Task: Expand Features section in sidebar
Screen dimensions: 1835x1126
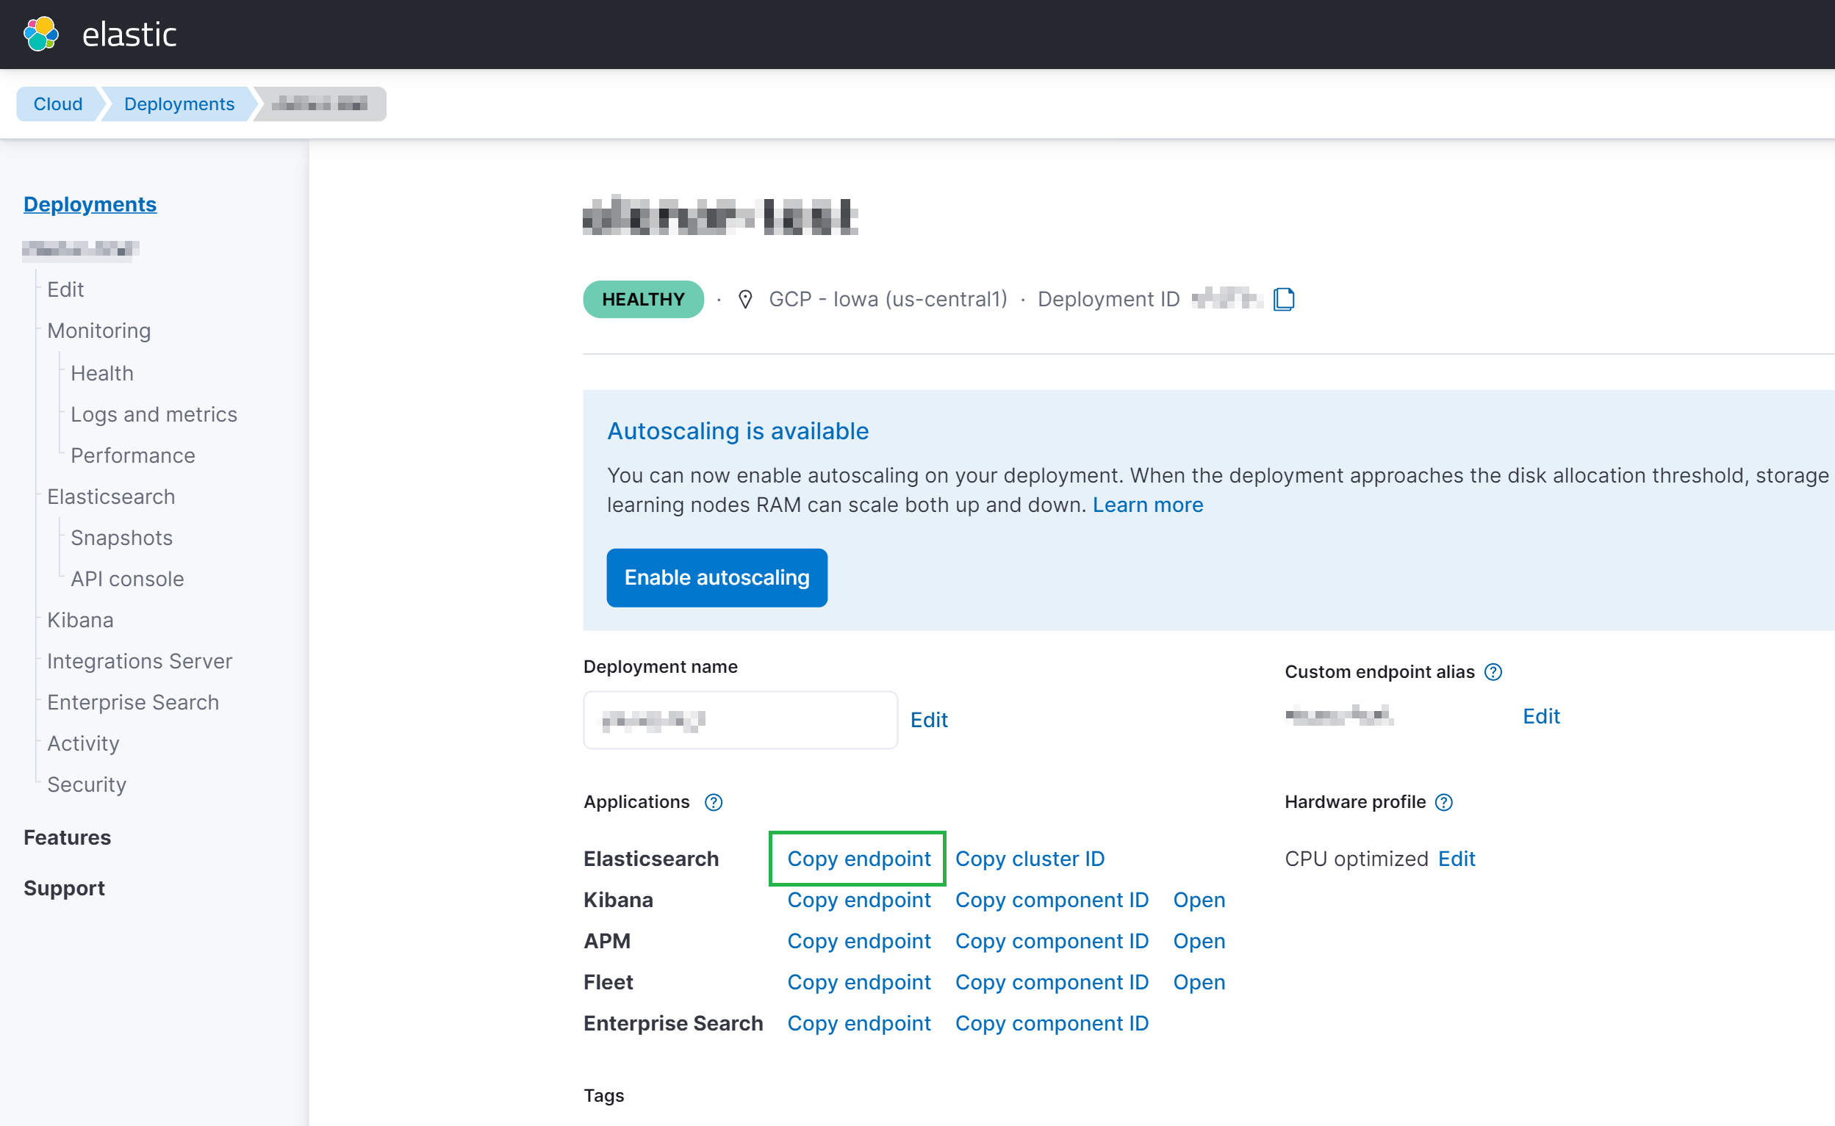Action: click(x=67, y=838)
